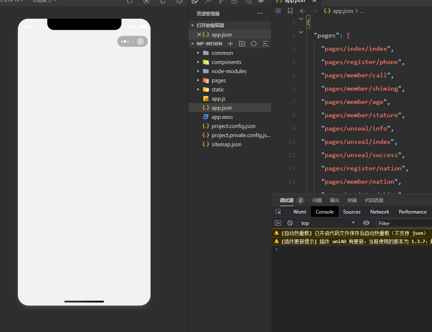This screenshot has height=332, width=432.
Task: Expand the pages folder in file tree
Action: (218, 80)
